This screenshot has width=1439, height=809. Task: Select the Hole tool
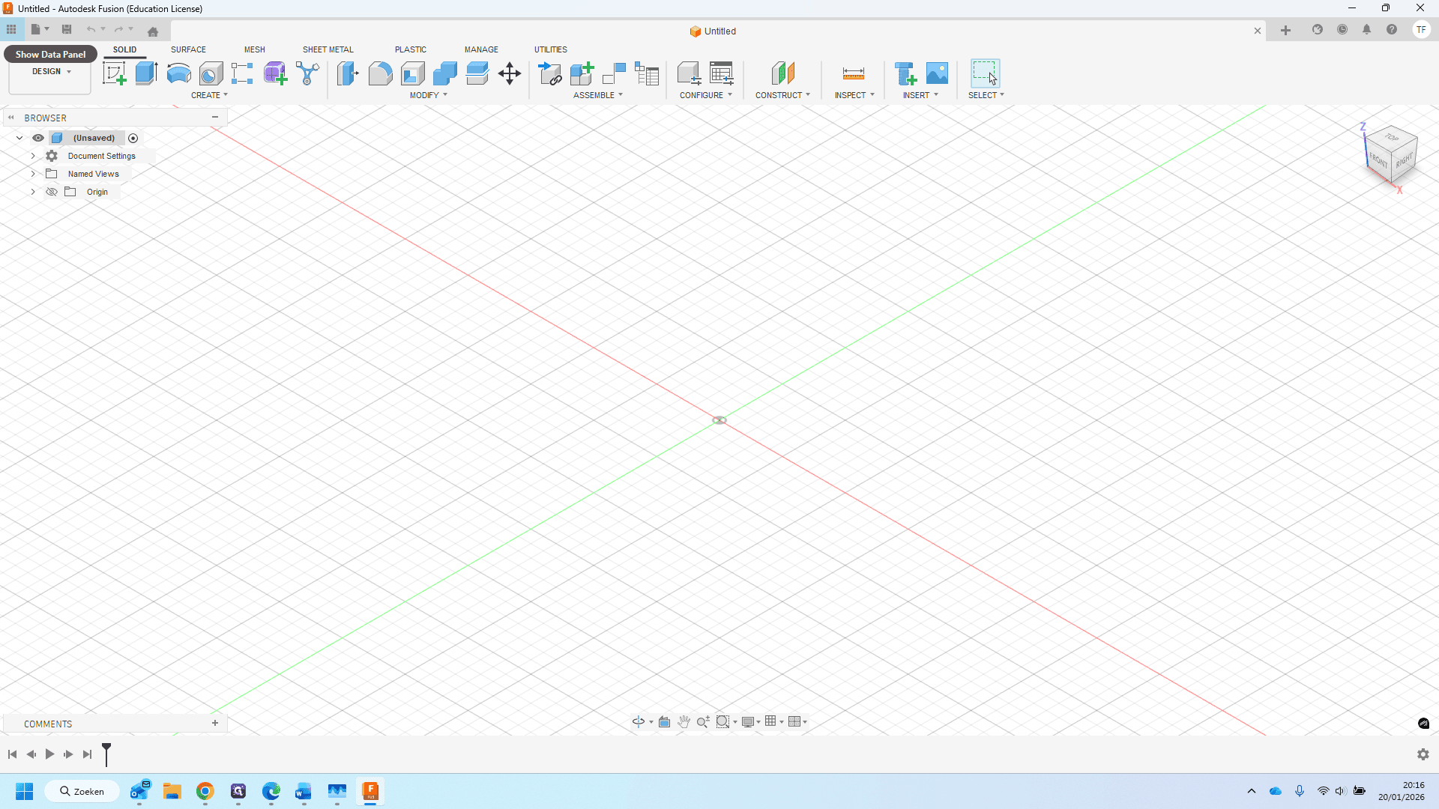pyautogui.click(x=211, y=73)
